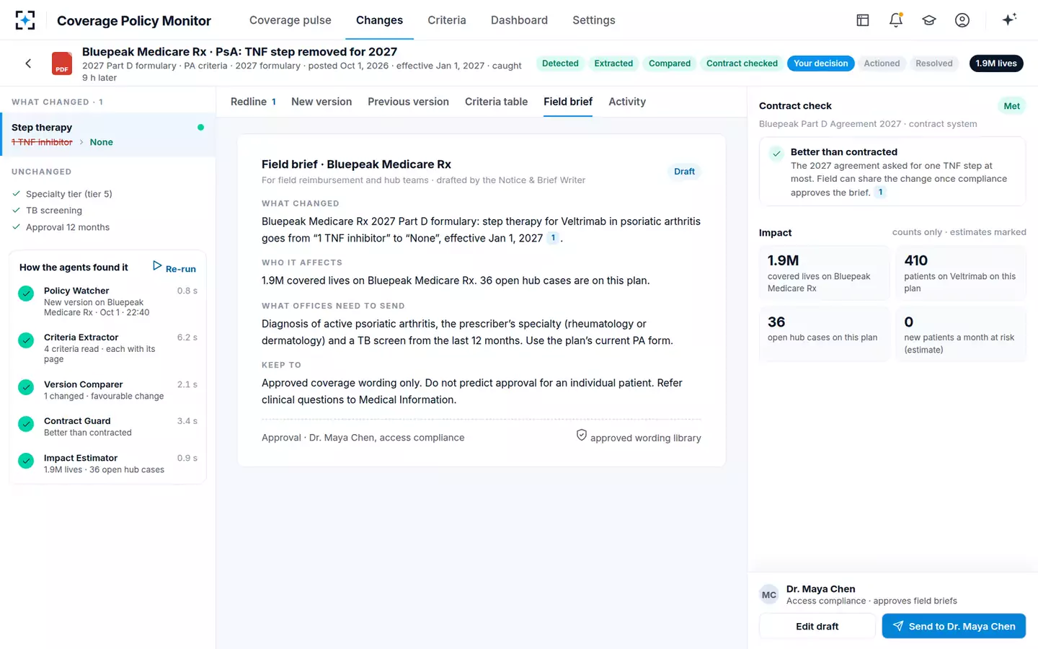Switch to the Criteria table tab
The image size is (1038, 649).
pyautogui.click(x=496, y=102)
